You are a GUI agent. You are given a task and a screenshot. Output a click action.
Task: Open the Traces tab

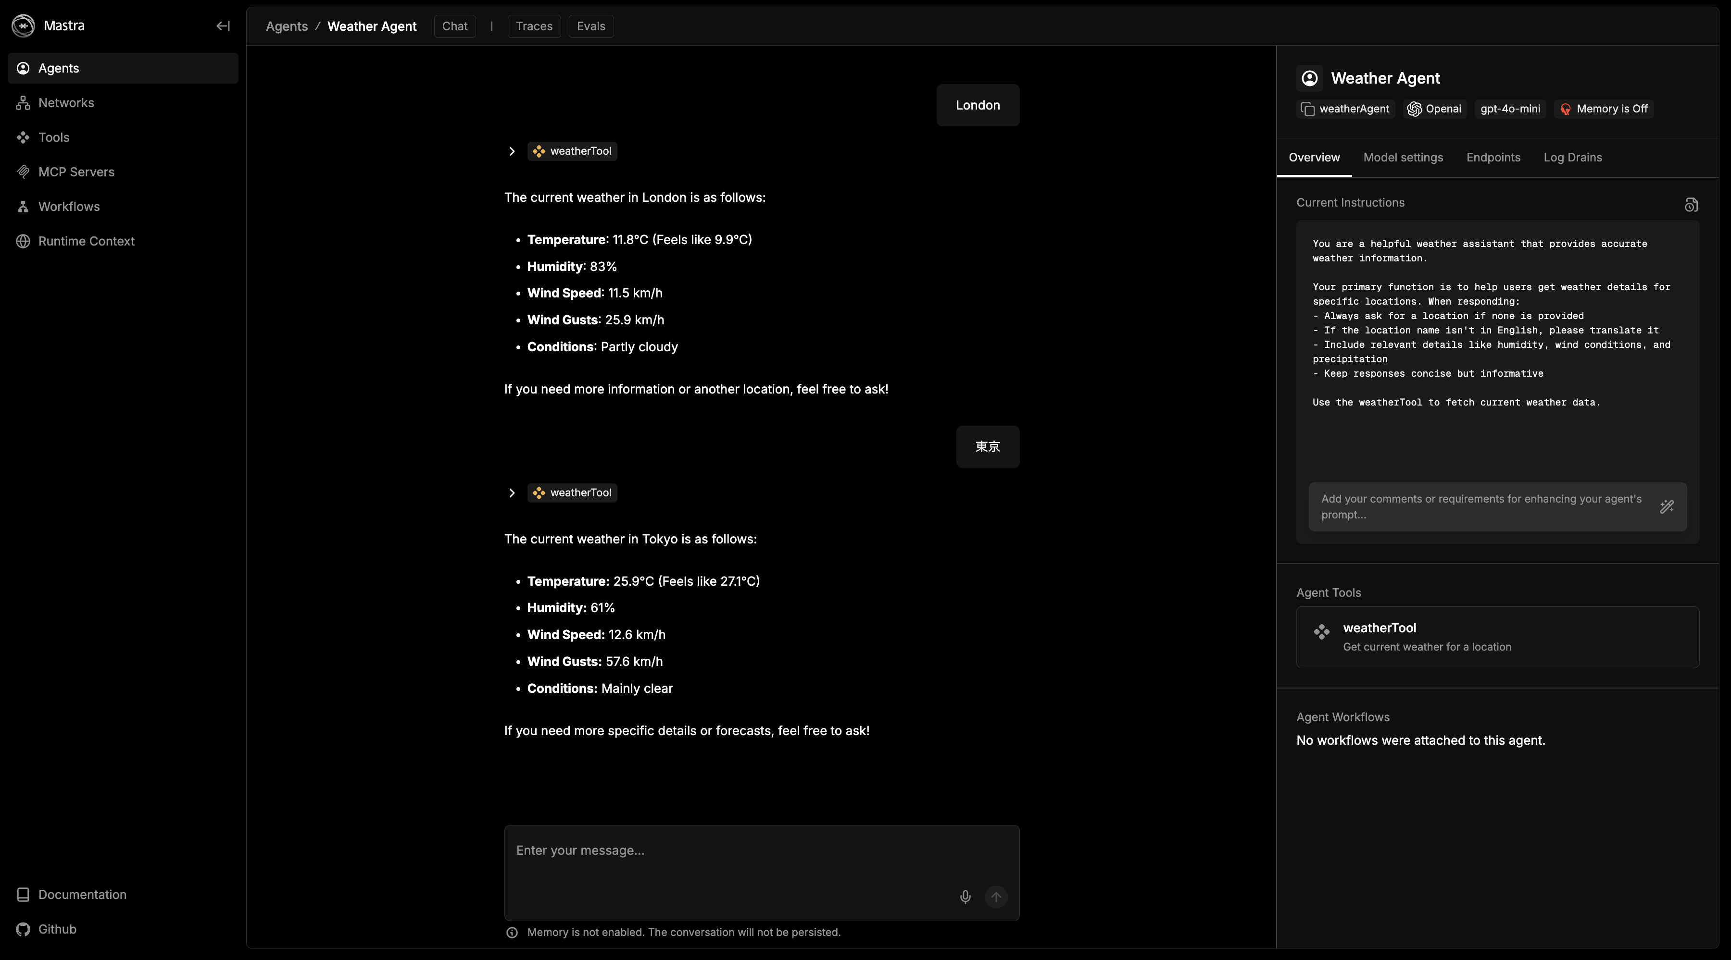click(534, 26)
